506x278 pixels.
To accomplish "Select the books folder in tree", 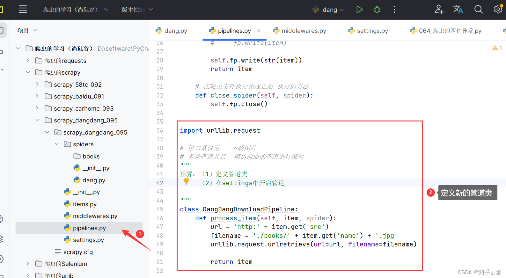I will click(x=86, y=156).
